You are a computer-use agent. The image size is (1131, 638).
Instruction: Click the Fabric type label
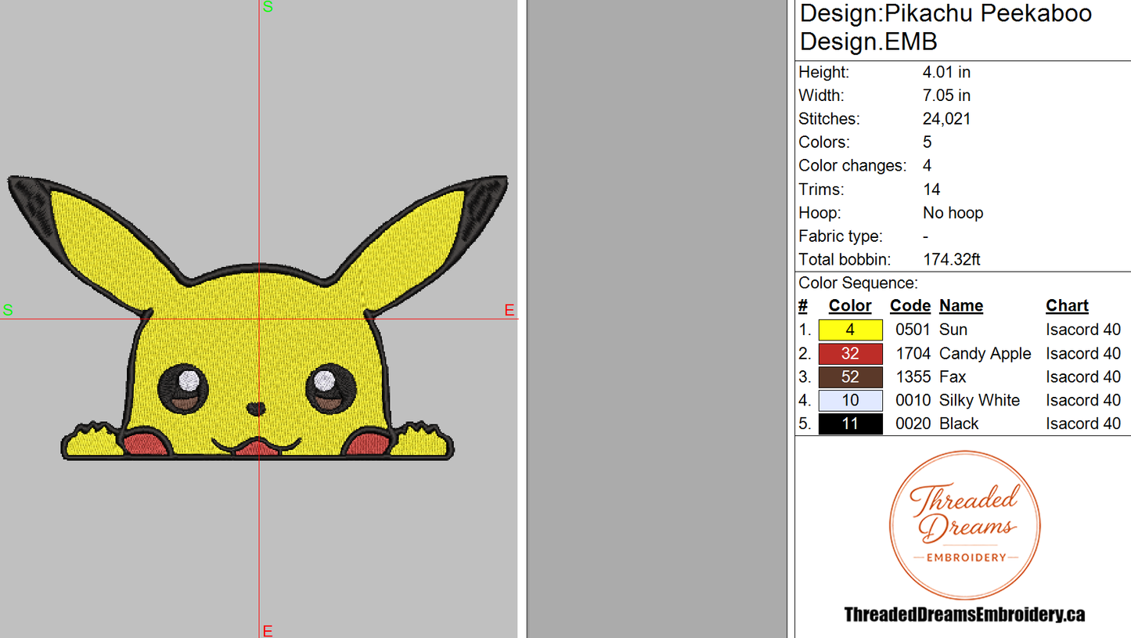(840, 236)
